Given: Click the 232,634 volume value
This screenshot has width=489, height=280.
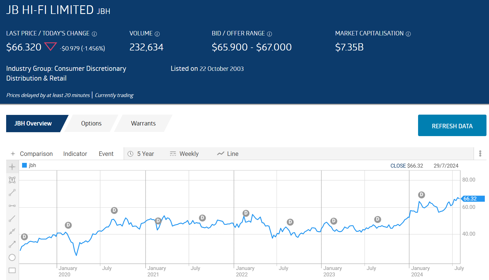Looking at the screenshot, I should coord(146,47).
